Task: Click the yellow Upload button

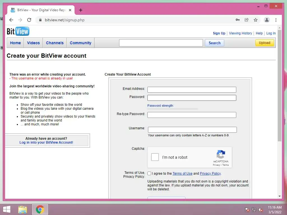Action: (265, 43)
